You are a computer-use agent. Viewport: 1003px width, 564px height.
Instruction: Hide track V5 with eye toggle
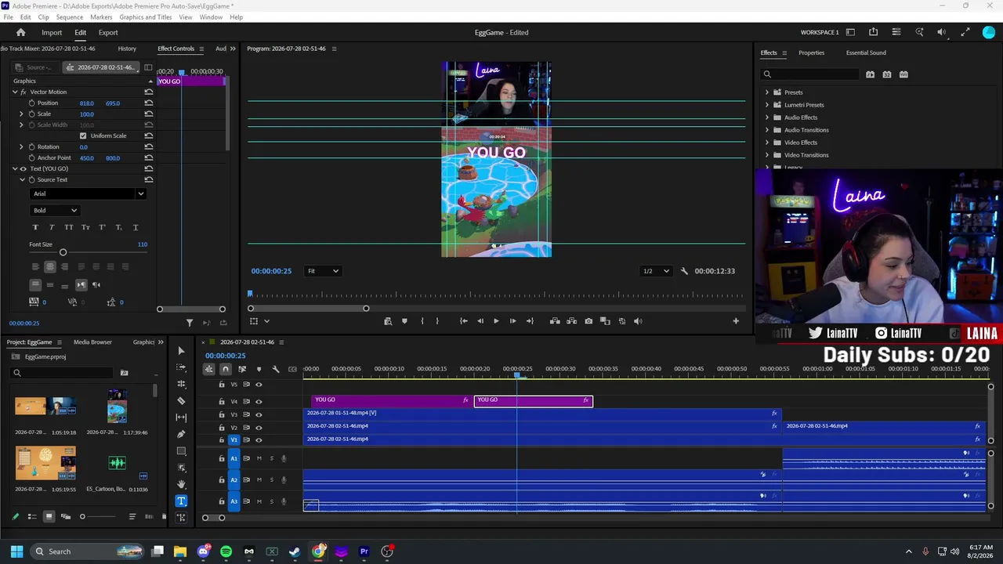[259, 385]
